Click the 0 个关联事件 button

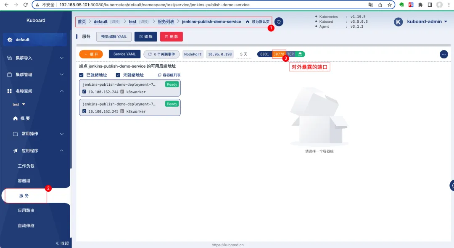[161, 54]
